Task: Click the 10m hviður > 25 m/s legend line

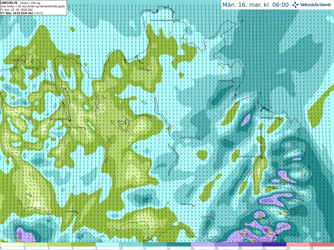Action: click(33, 6)
